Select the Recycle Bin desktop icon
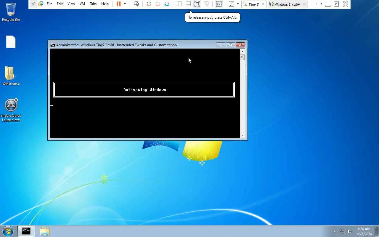Screen dimensions: 379x237 pyautogui.click(x=11, y=12)
